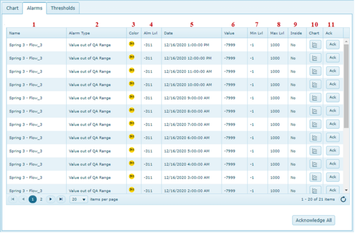Acknowledge the 12:00:00 PM alarm
355x238 pixels.
coord(332,57)
